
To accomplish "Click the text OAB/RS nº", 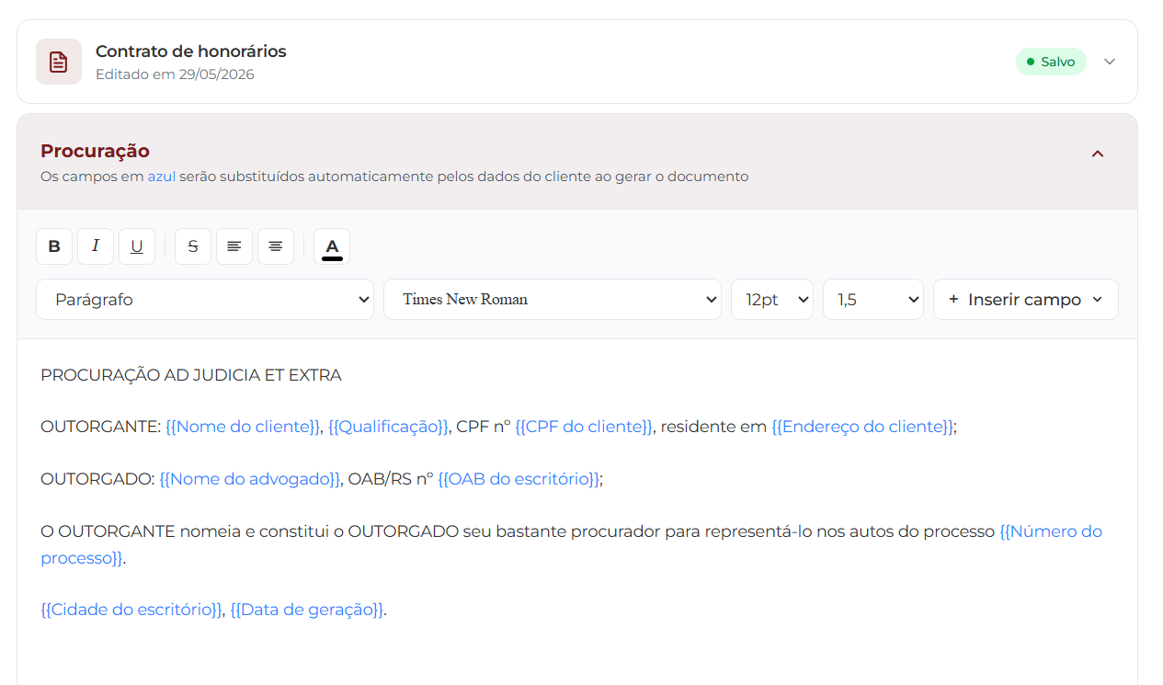I will tap(391, 479).
